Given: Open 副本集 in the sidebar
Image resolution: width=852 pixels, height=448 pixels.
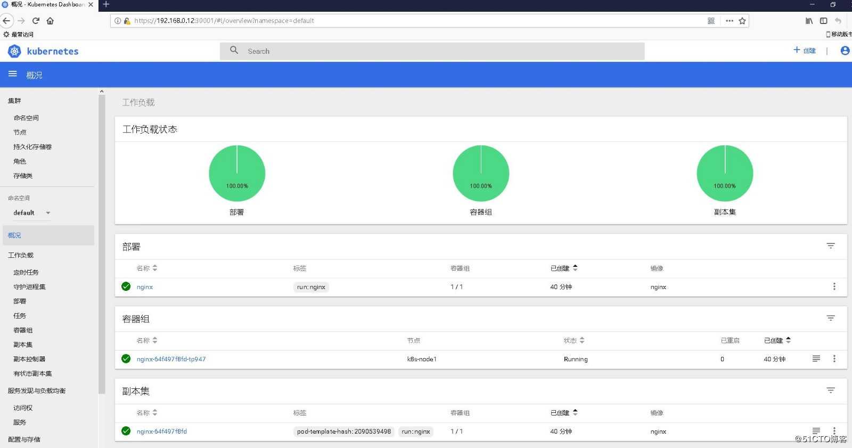Looking at the screenshot, I should tap(23, 344).
